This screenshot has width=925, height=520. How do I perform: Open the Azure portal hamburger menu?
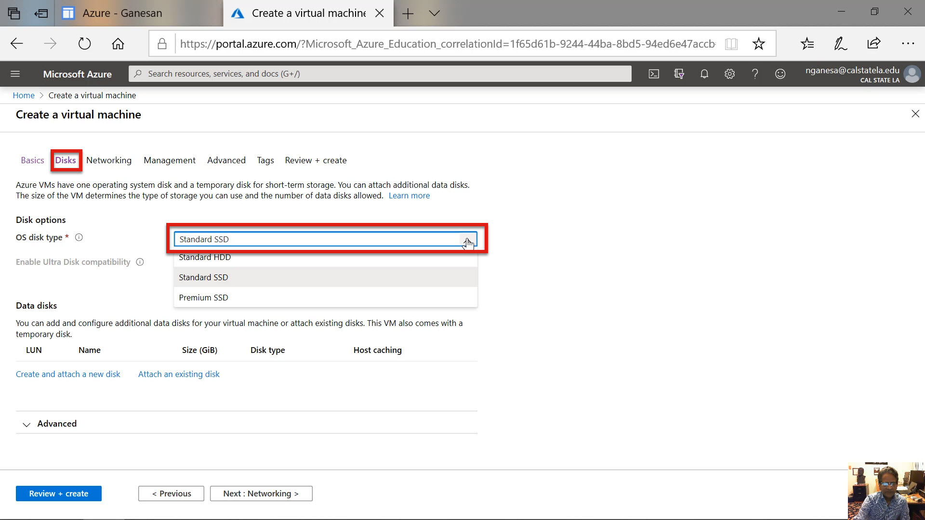(15, 74)
